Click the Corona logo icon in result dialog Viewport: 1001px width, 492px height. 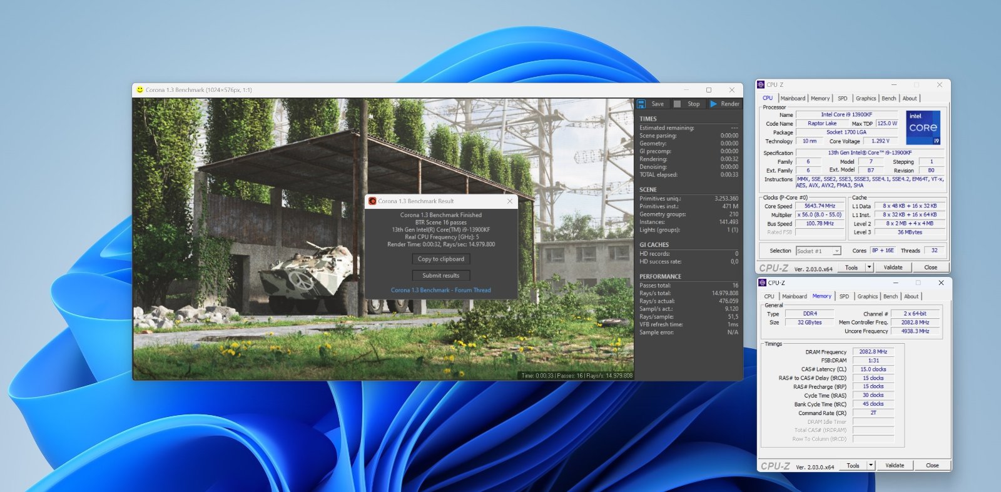click(372, 201)
